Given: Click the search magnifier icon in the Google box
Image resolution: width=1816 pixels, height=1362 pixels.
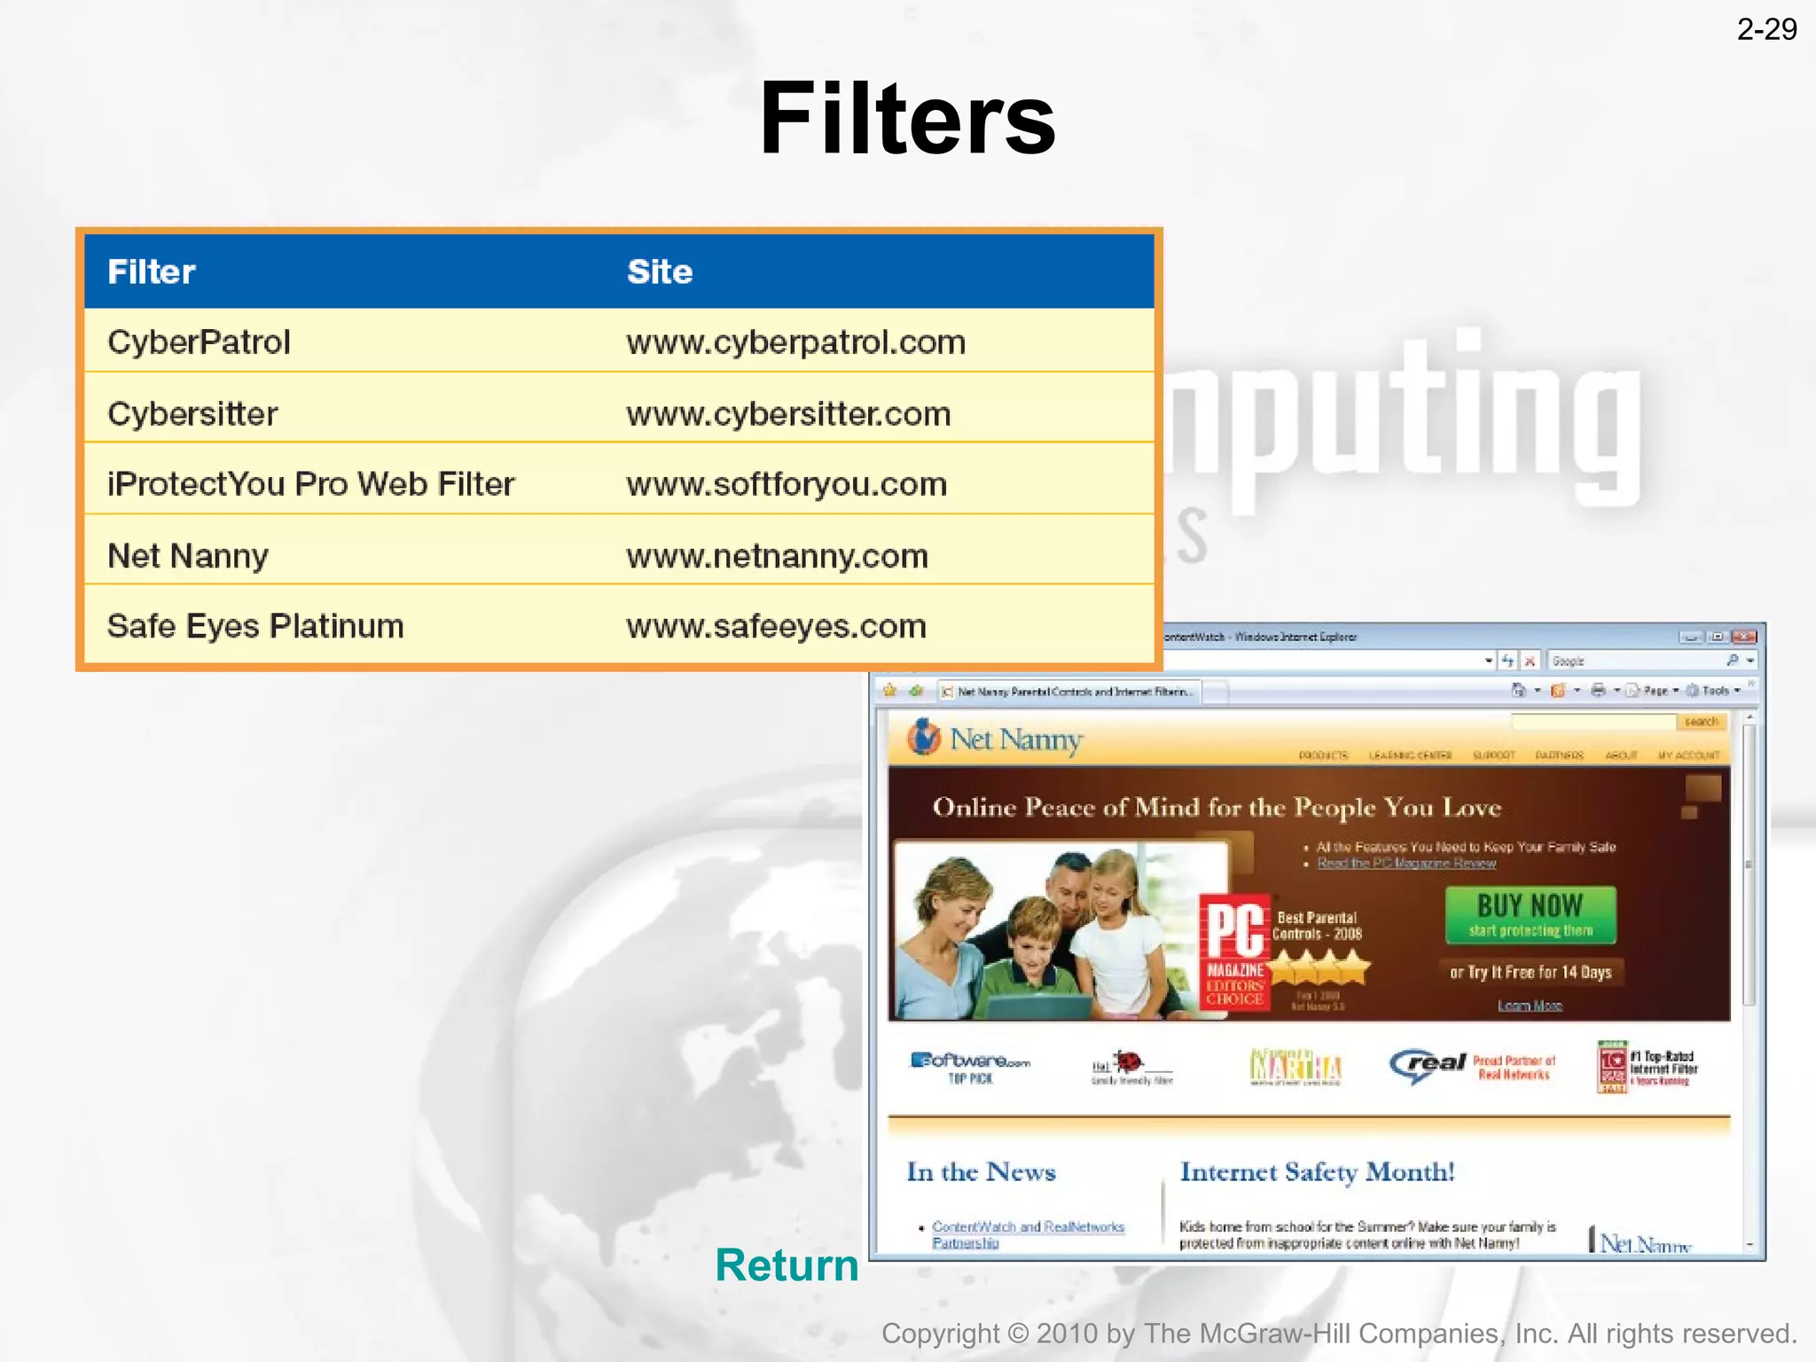Looking at the screenshot, I should (1733, 661).
